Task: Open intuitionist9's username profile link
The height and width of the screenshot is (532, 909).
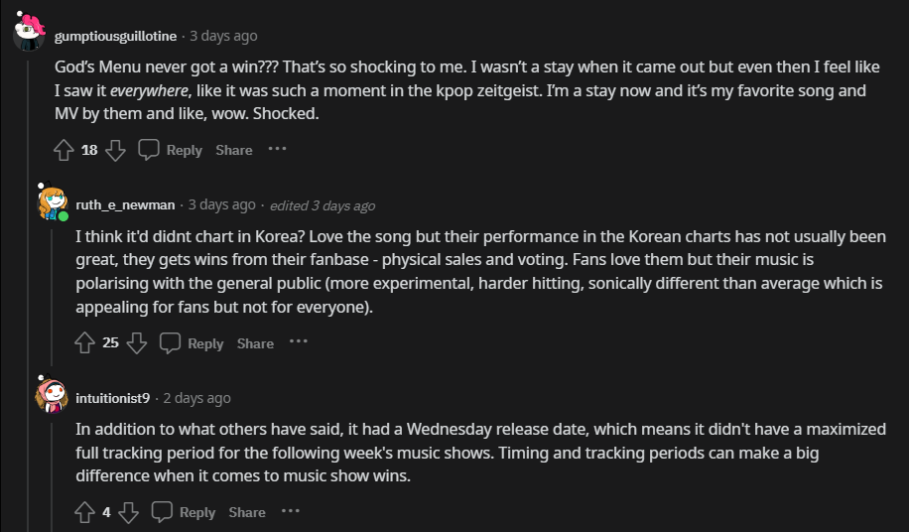Action: 112,398
